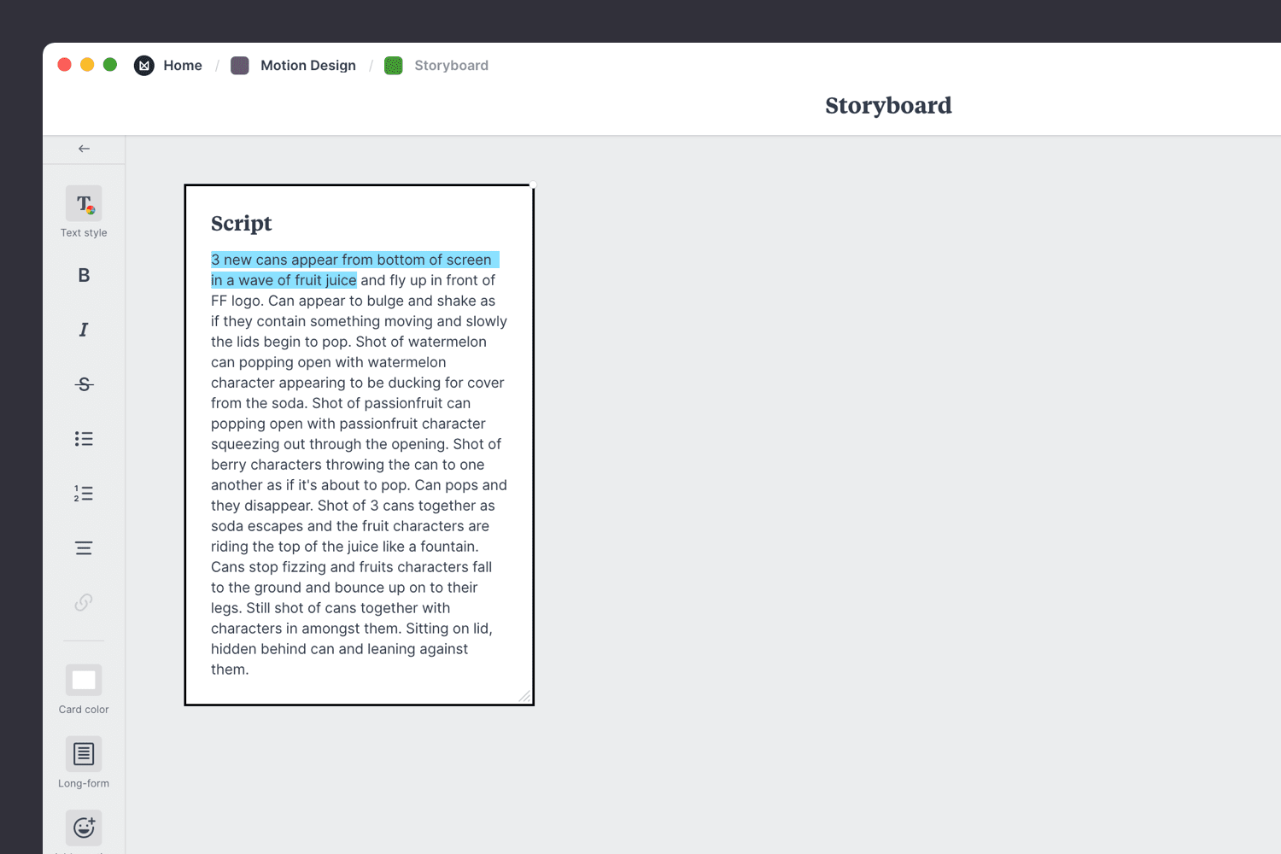This screenshot has width=1281, height=854.
Task: Collapse the formatting sidebar with back arrow
Action: click(x=83, y=148)
